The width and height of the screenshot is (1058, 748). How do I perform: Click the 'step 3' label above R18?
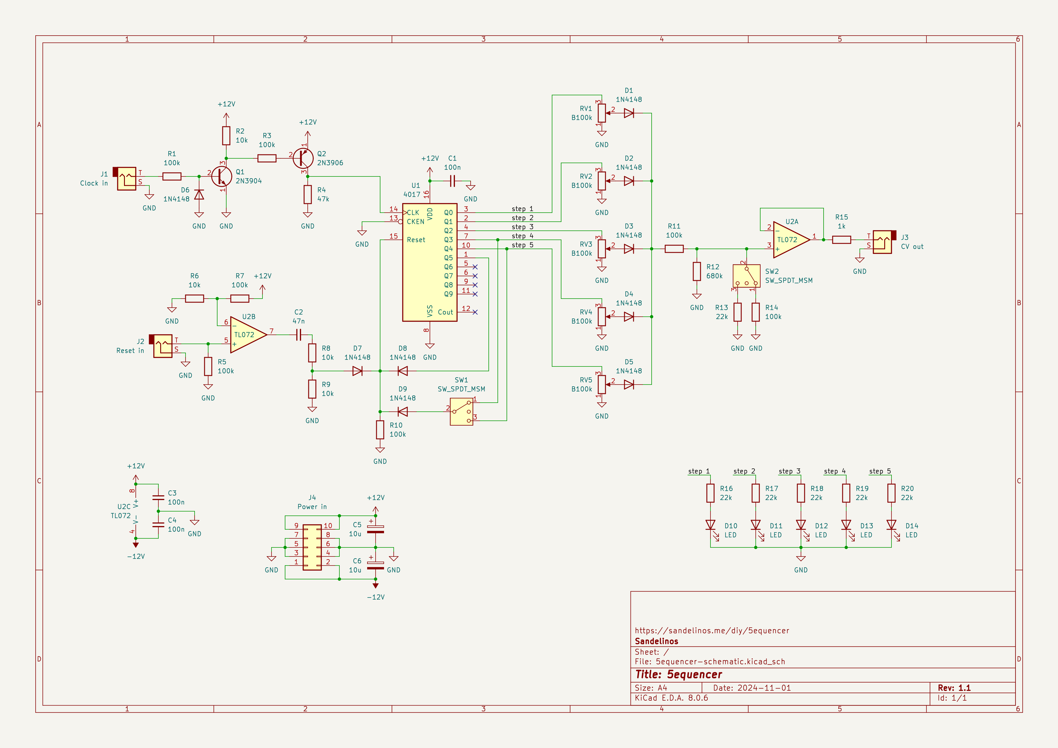click(x=790, y=471)
